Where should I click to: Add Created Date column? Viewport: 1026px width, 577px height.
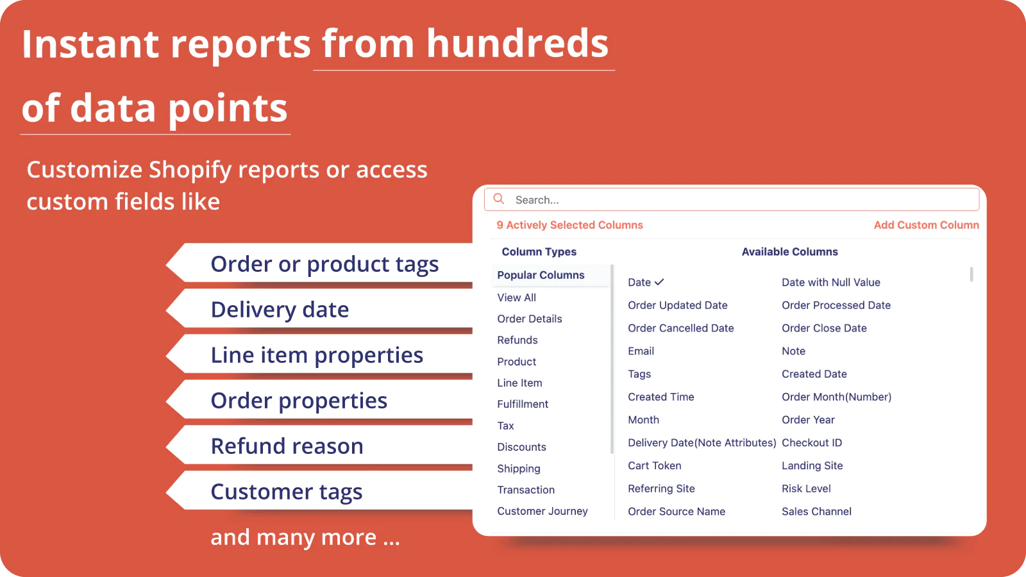point(814,374)
